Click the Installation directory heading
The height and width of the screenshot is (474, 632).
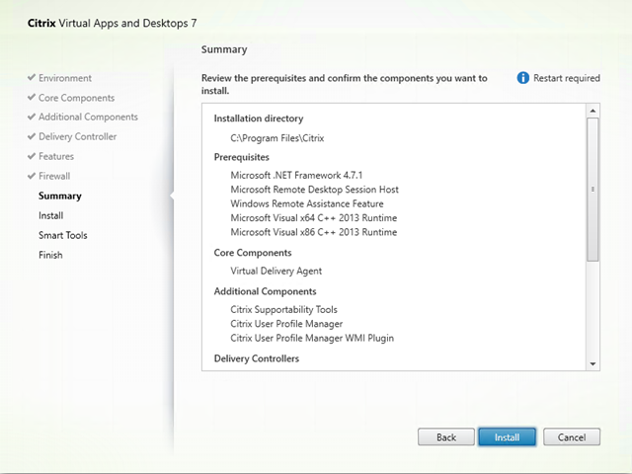259,118
